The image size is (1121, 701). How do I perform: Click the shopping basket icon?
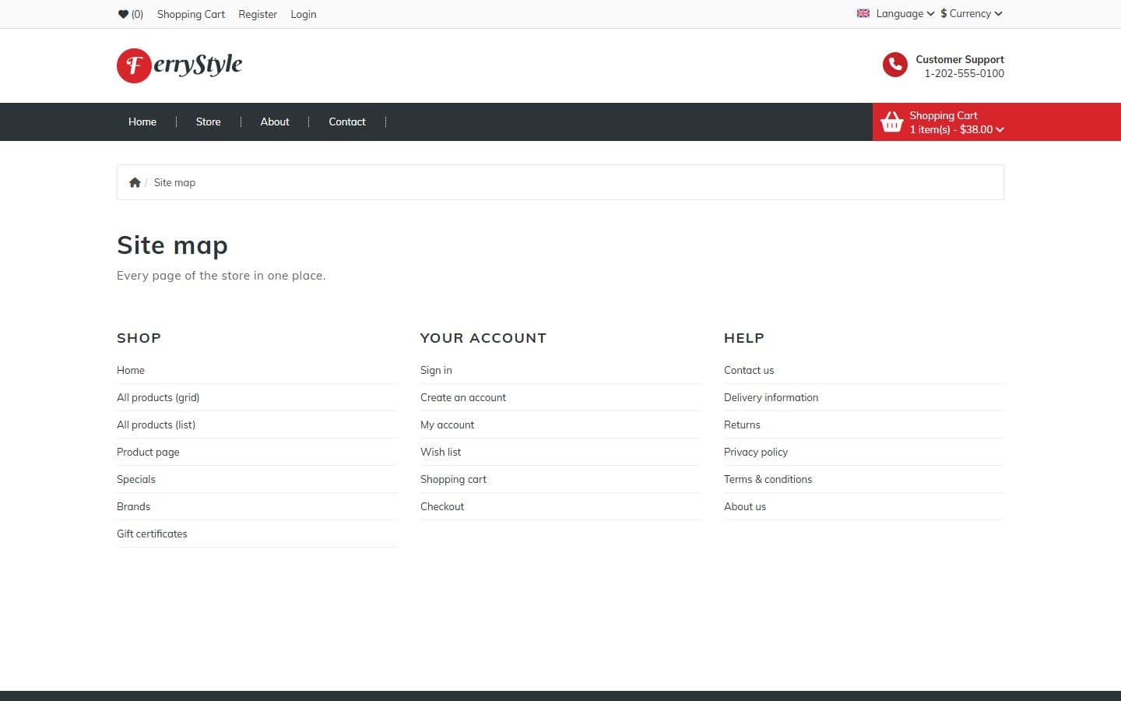pyautogui.click(x=891, y=122)
